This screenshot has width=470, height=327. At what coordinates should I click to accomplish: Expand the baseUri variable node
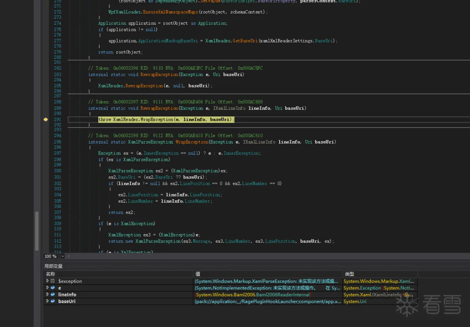pos(48,301)
